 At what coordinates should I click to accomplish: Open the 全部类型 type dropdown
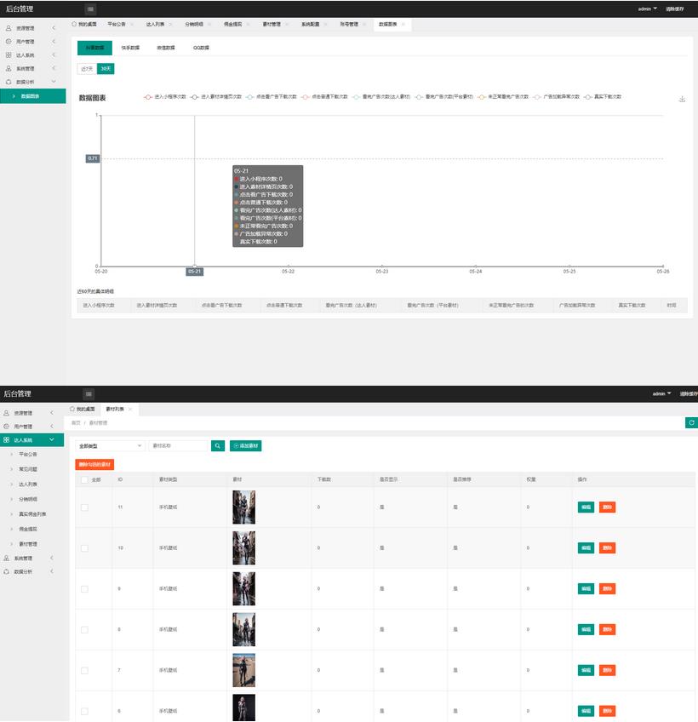click(x=110, y=445)
